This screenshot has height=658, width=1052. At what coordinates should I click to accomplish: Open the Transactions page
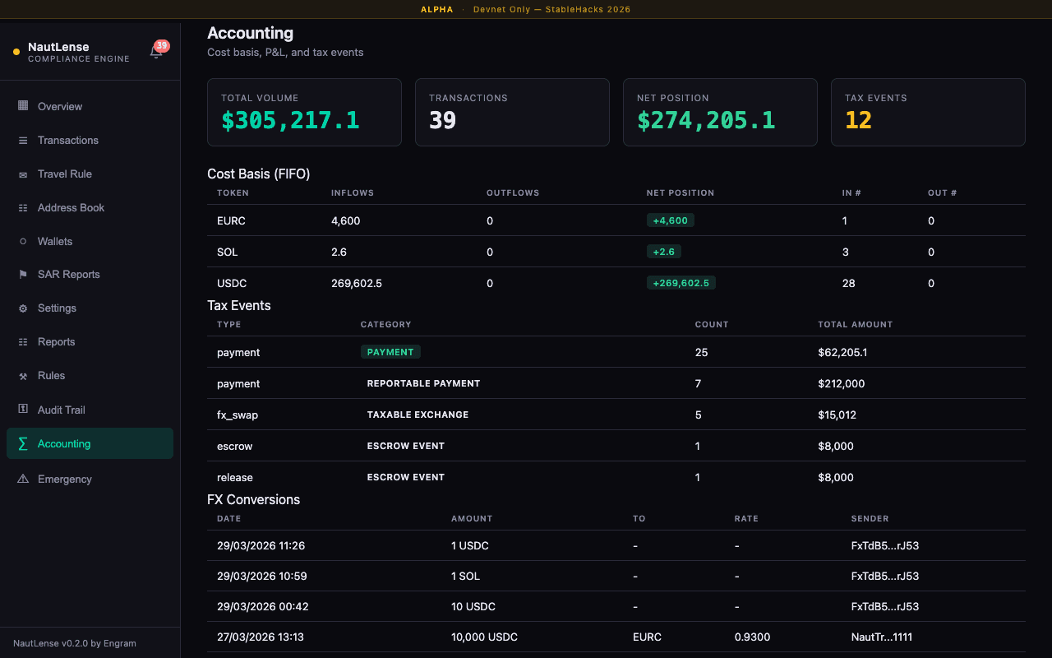[x=67, y=141]
